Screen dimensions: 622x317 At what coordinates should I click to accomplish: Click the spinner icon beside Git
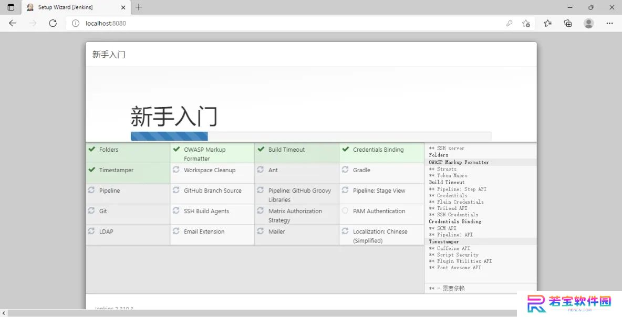(91, 210)
